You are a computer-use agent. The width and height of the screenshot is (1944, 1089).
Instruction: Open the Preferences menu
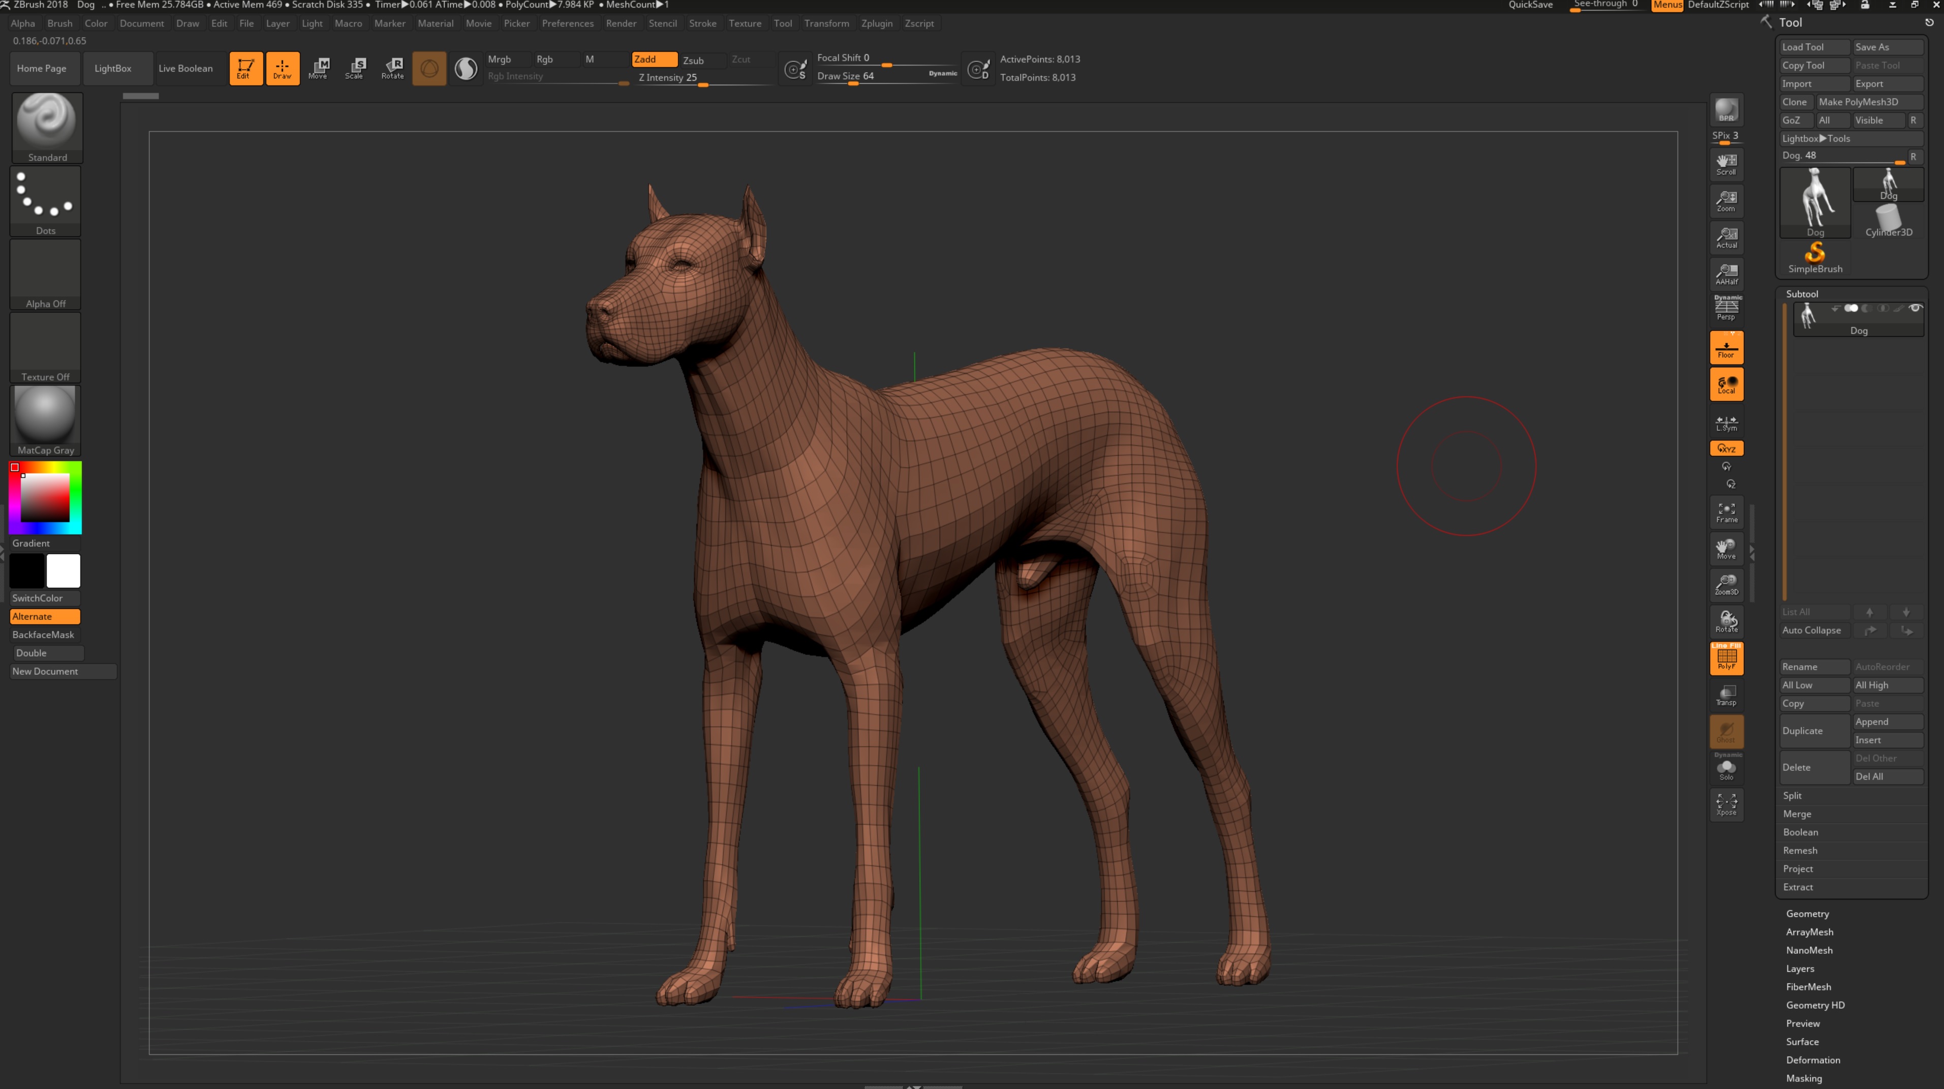[x=568, y=23]
